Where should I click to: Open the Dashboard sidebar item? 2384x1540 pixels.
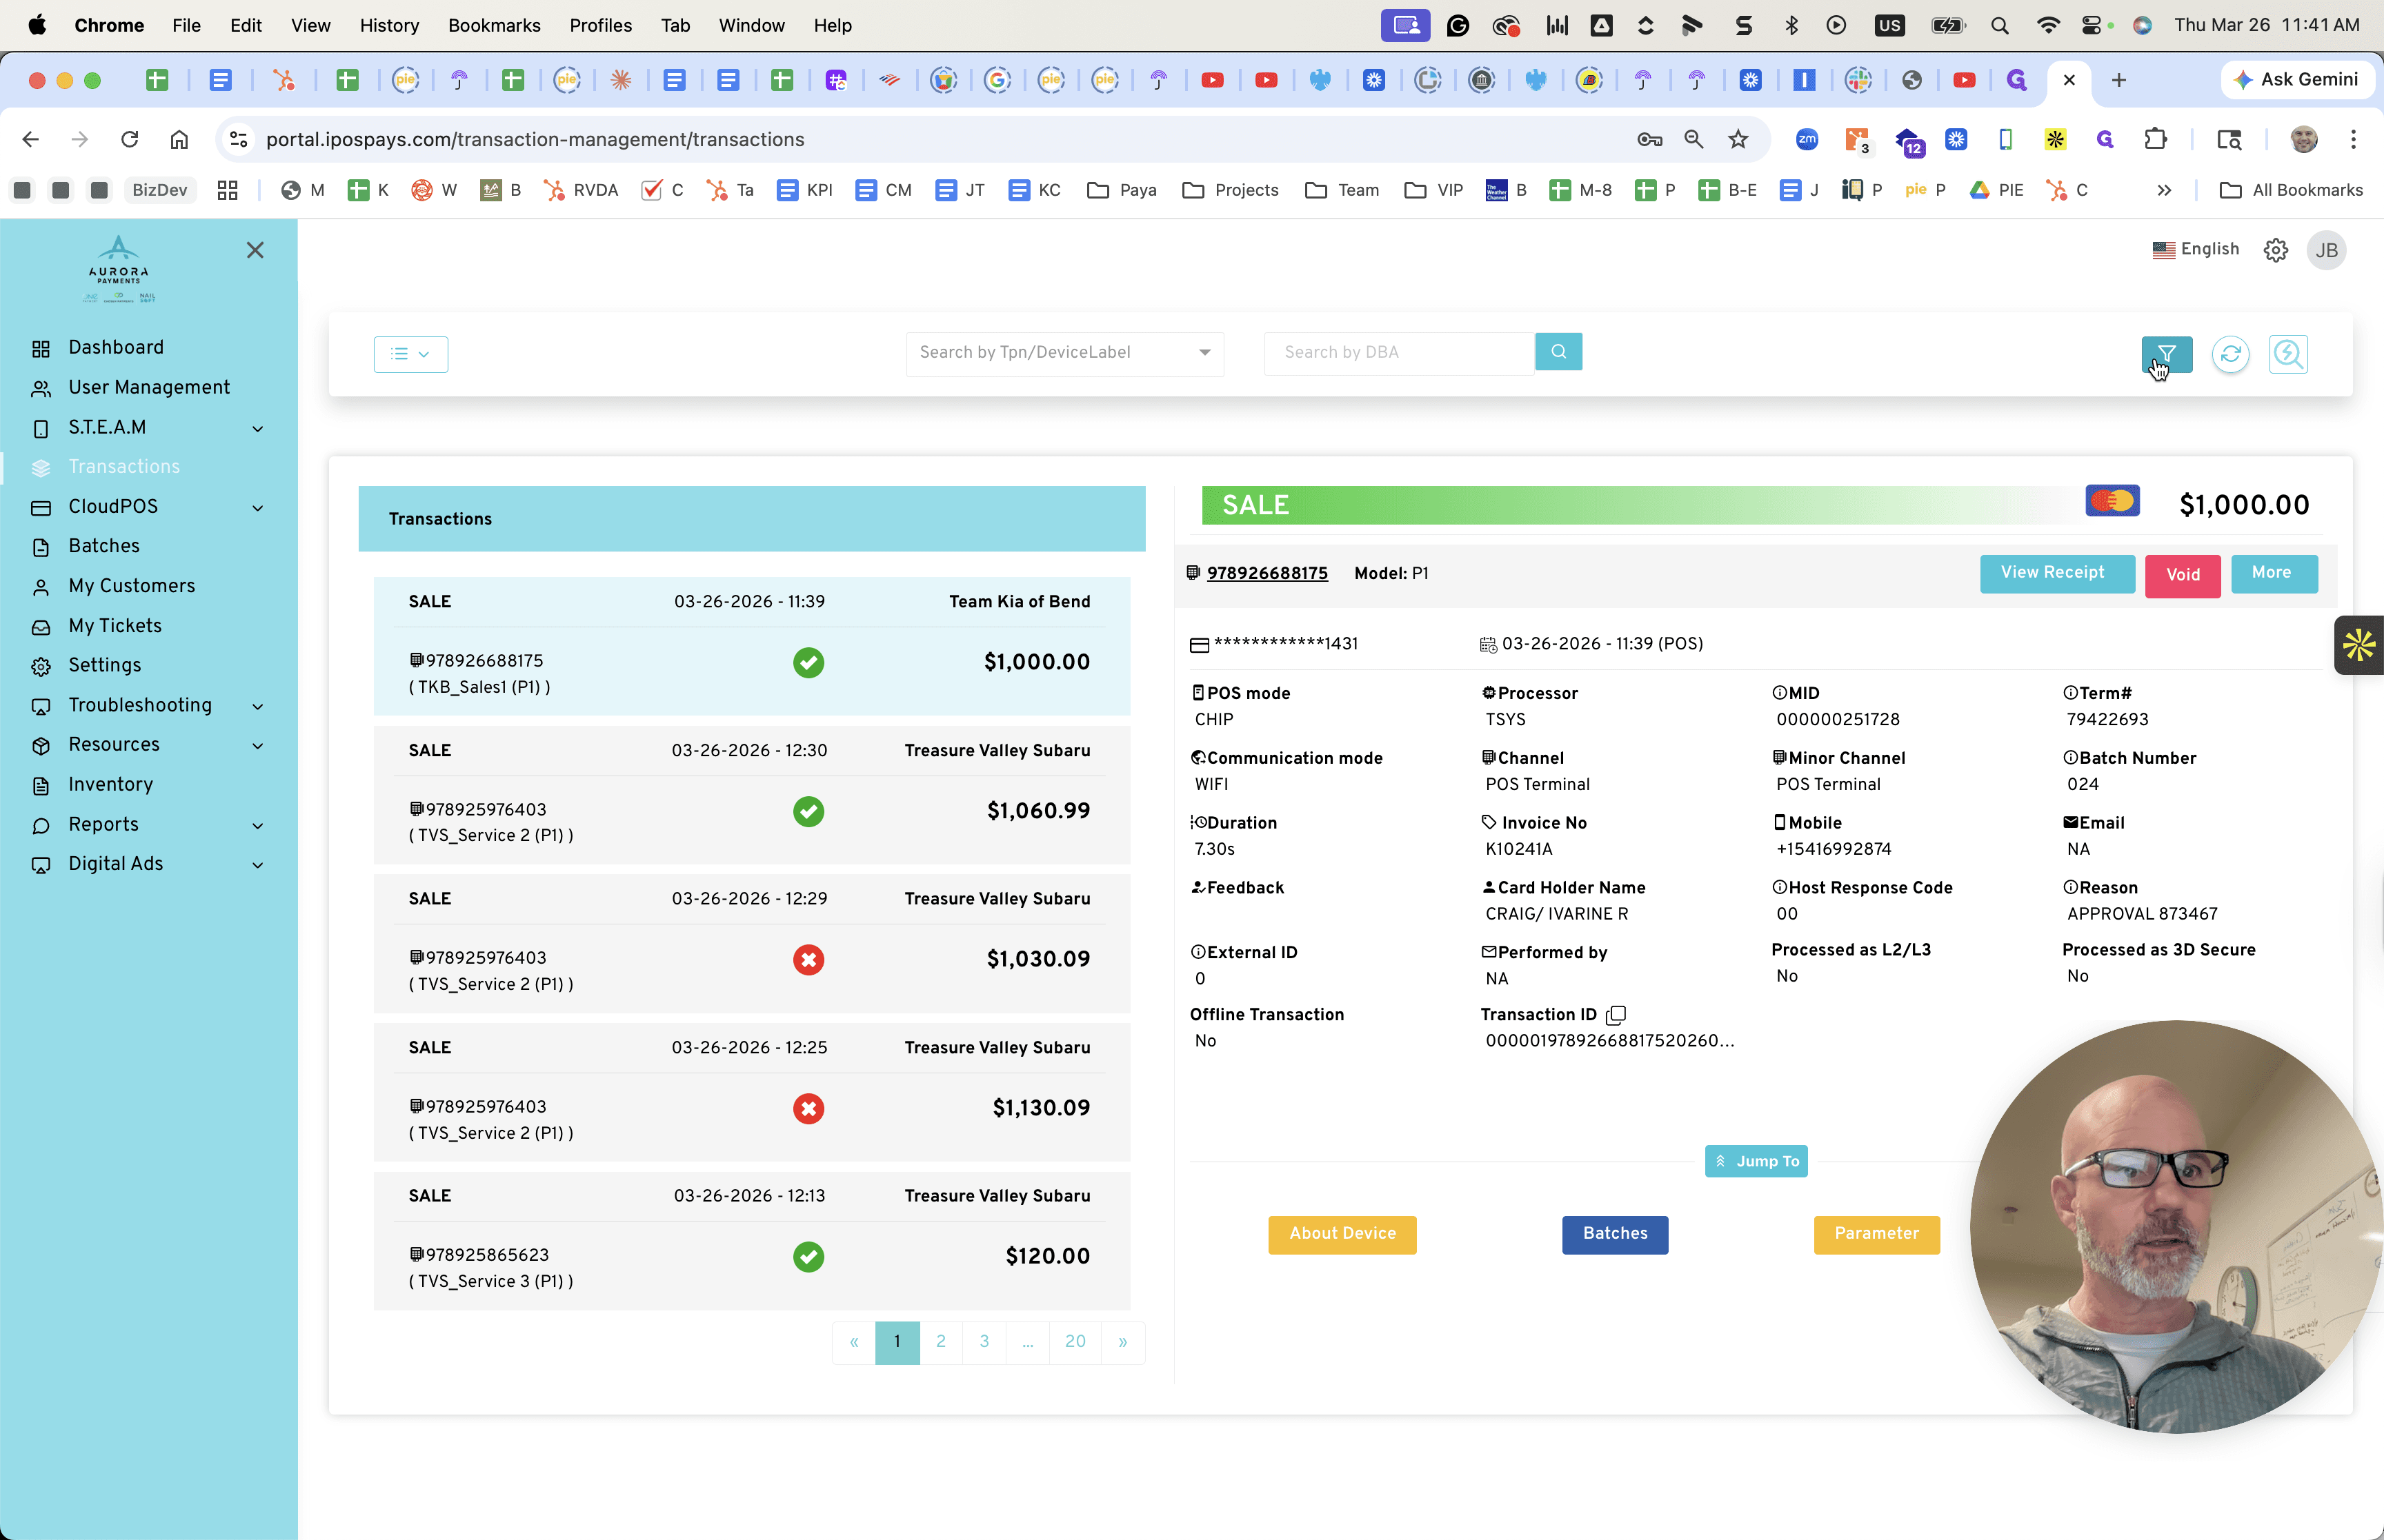click(116, 348)
